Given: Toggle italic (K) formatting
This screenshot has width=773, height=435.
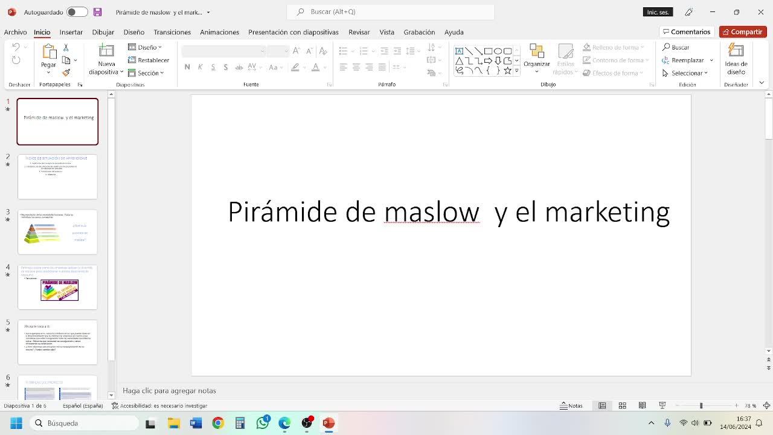Looking at the screenshot, I should click(x=200, y=67).
